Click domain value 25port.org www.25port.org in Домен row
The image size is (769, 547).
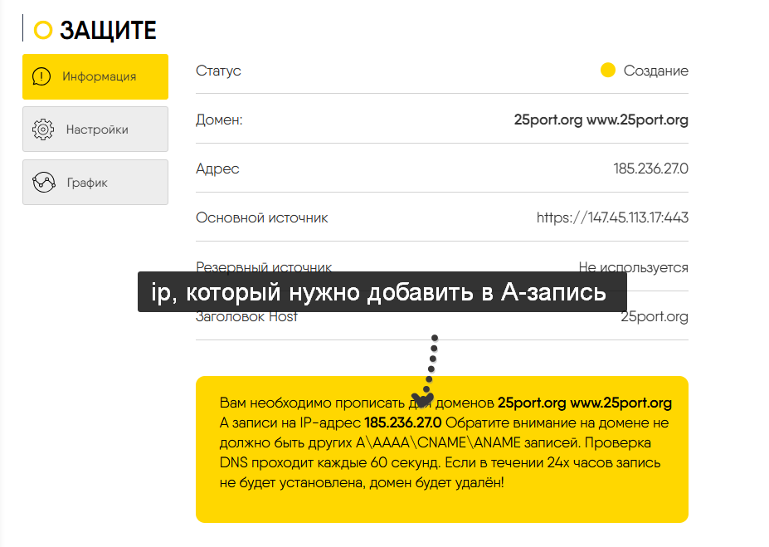601,120
